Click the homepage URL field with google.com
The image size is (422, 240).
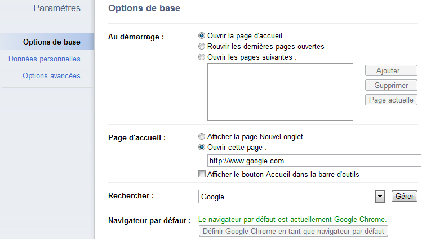[314, 161]
